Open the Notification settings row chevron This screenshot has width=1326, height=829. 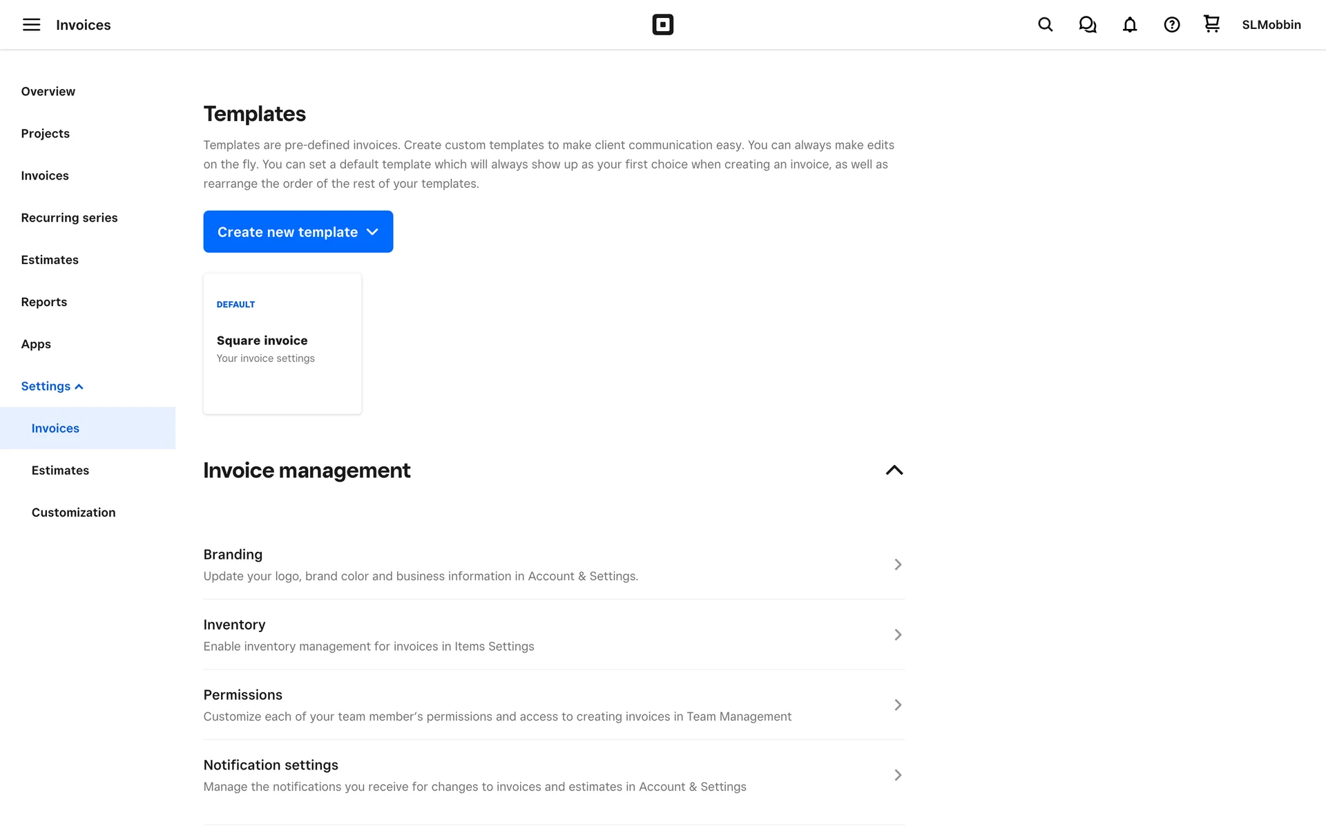(897, 775)
